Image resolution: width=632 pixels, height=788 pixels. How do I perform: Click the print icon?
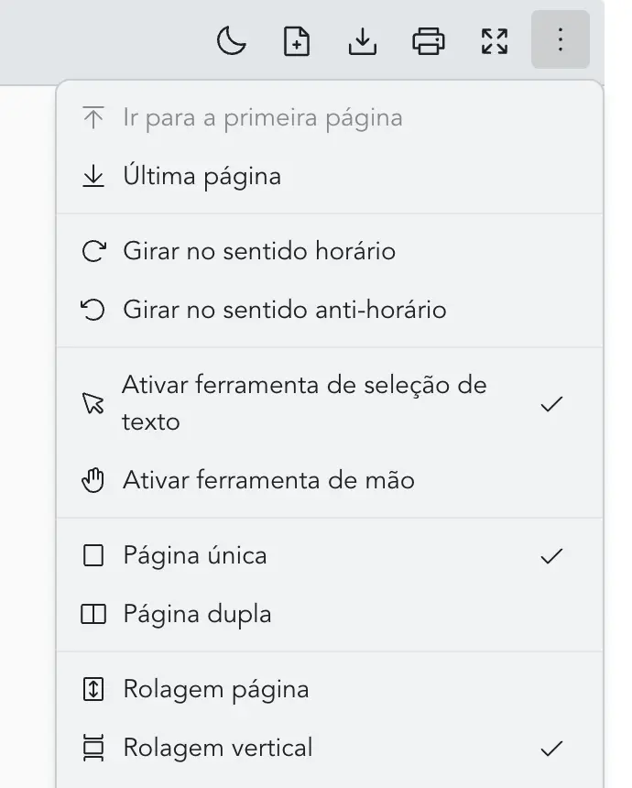tap(429, 41)
